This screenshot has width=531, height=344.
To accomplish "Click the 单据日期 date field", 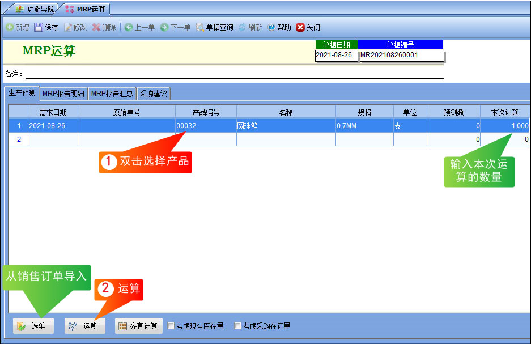I will coord(336,55).
